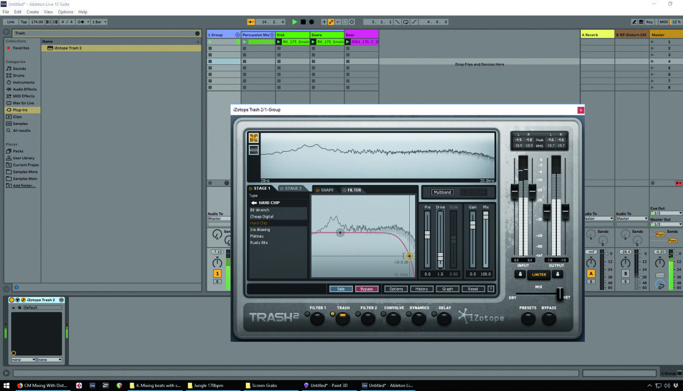The image size is (683, 391).
Task: Clear the browser search field for Trash
Action: pos(197,33)
